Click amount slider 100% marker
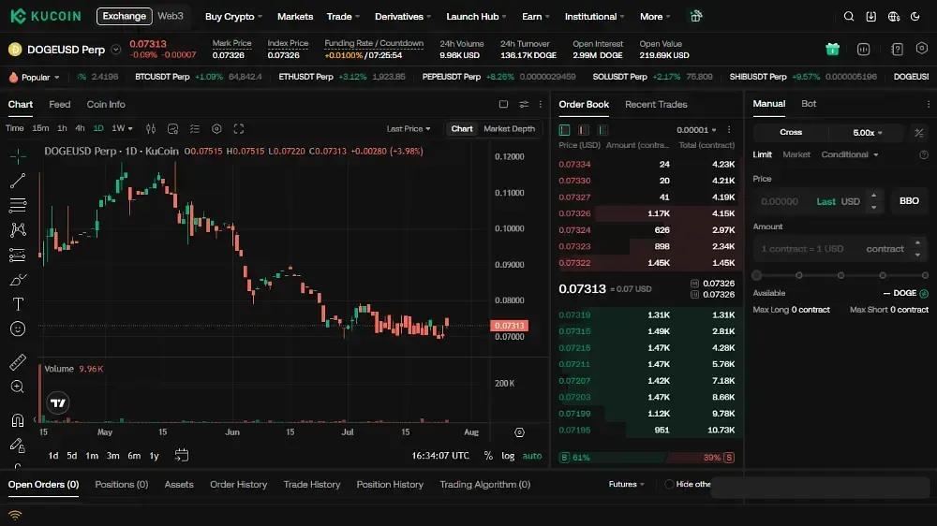This screenshot has width=937, height=526. click(925, 275)
